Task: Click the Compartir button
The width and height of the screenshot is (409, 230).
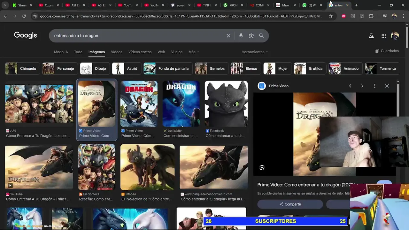Action: pyautogui.click(x=290, y=204)
